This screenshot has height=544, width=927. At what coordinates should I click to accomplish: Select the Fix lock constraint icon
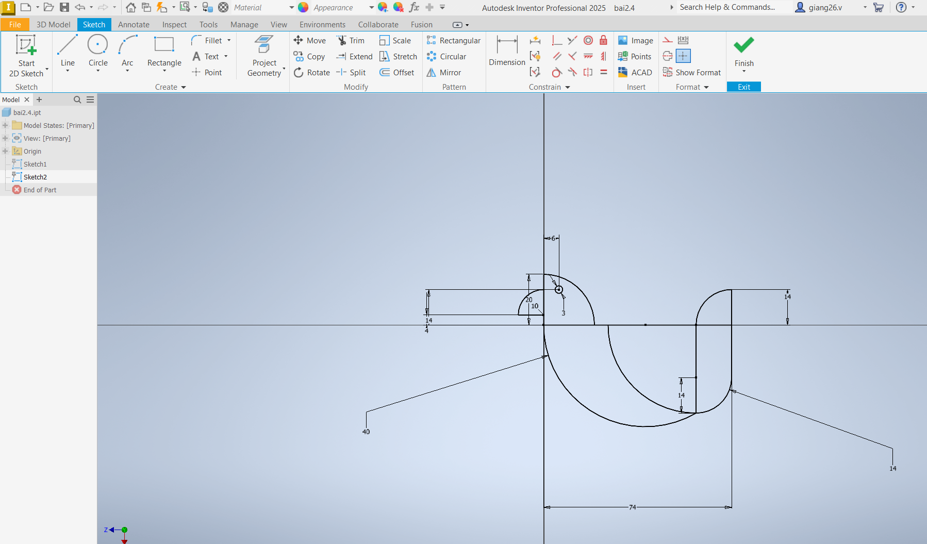(603, 41)
